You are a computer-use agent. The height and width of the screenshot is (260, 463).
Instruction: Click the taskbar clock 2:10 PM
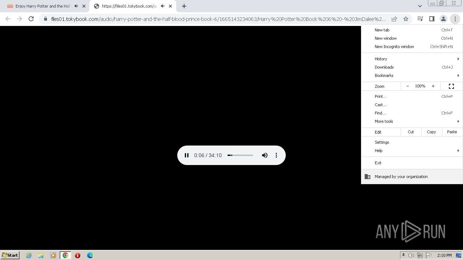click(444, 255)
